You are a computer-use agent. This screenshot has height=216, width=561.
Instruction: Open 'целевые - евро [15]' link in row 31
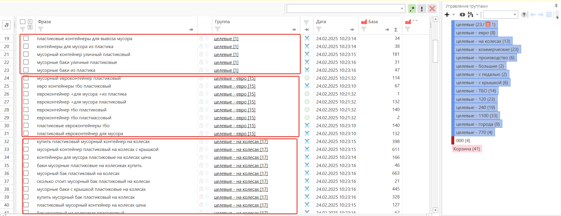pyautogui.click(x=235, y=133)
